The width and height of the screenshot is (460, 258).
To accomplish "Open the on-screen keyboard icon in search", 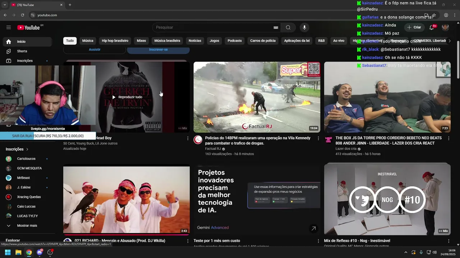I will [276, 28].
